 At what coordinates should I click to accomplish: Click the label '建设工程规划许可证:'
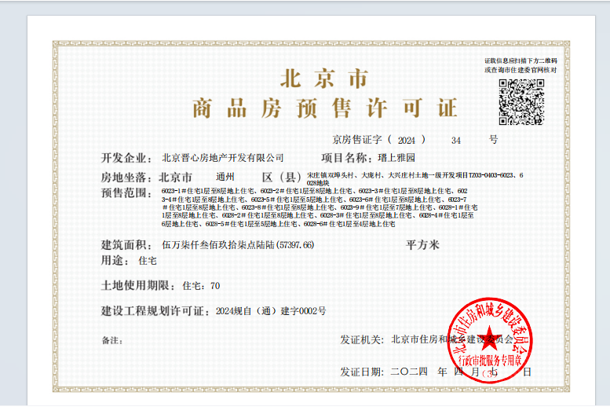[x=156, y=311]
